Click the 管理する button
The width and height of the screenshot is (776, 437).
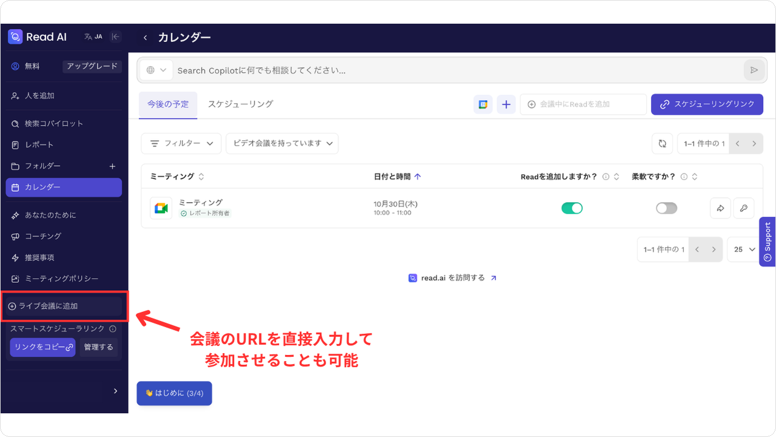click(x=99, y=347)
